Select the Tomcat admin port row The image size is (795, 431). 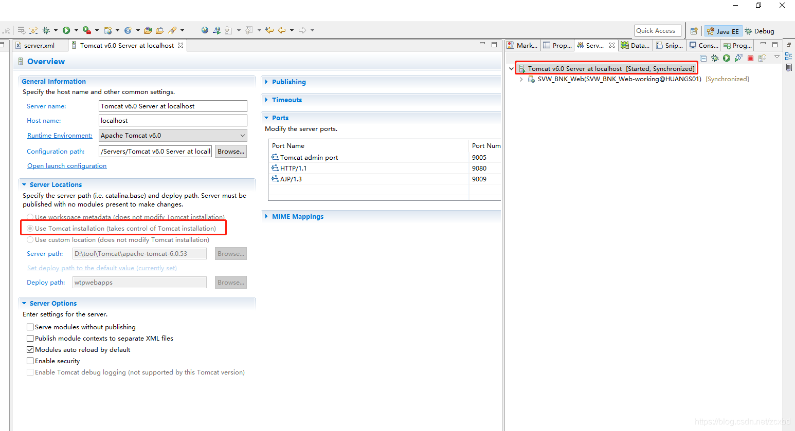tap(385, 157)
